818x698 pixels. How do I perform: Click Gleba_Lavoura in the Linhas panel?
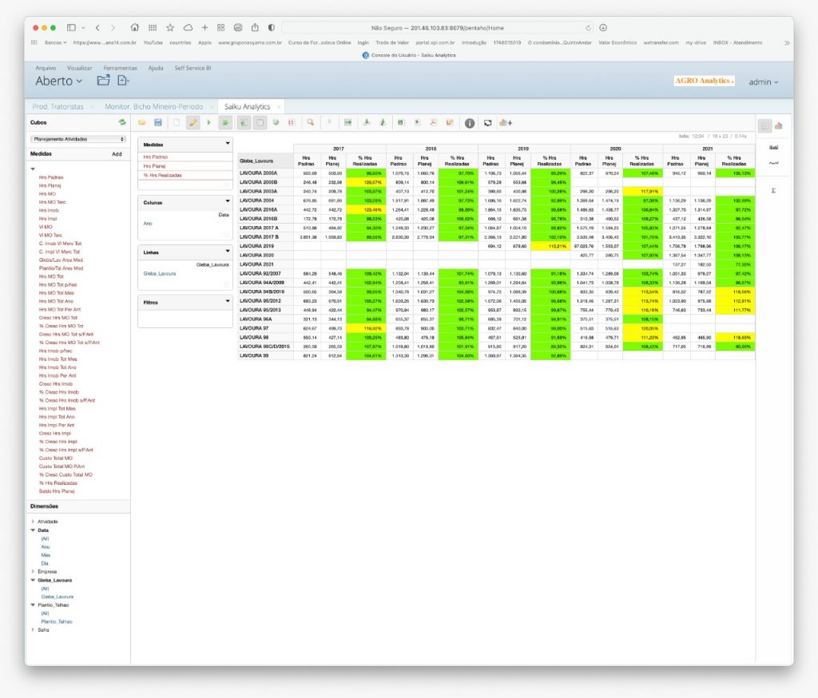[x=160, y=273]
